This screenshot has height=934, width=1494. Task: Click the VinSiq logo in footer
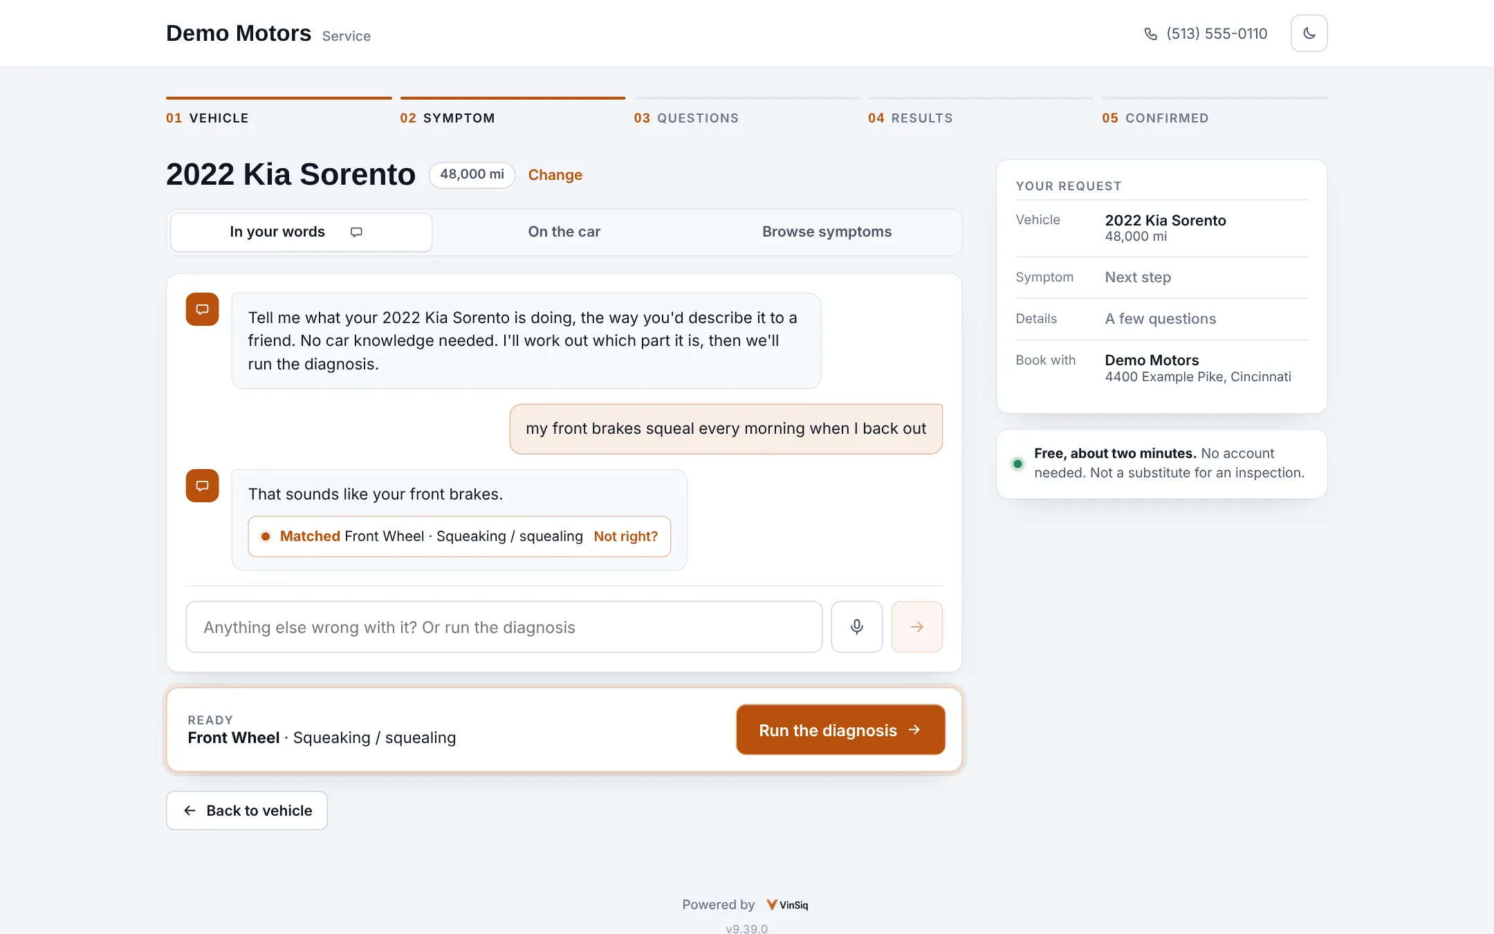coord(787,905)
